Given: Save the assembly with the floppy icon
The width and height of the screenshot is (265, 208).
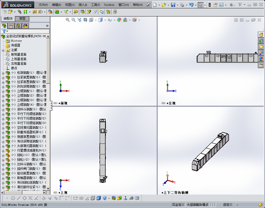Looking at the screenshot, I should tap(173, 5).
